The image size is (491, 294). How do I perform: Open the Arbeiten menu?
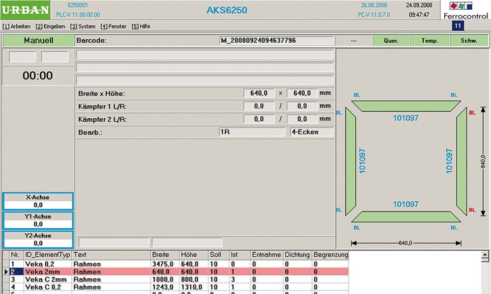click(17, 27)
